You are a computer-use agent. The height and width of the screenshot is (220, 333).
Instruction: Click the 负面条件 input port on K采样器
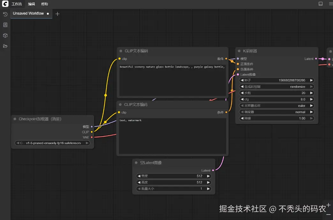[x=238, y=69]
